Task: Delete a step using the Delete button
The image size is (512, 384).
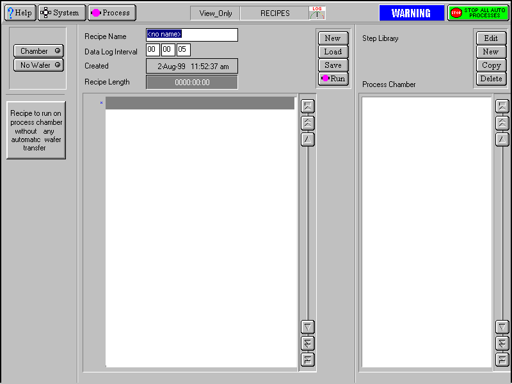Action: pos(491,79)
